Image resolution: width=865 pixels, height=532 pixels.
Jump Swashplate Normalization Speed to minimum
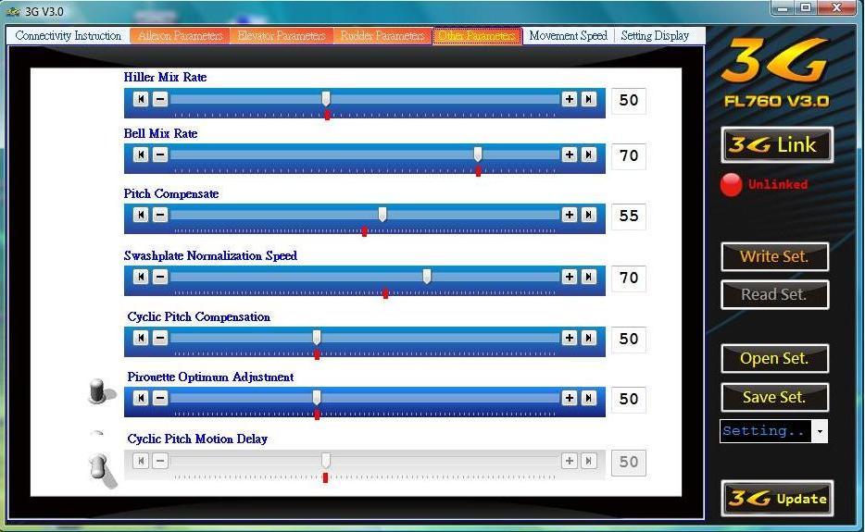pos(141,277)
